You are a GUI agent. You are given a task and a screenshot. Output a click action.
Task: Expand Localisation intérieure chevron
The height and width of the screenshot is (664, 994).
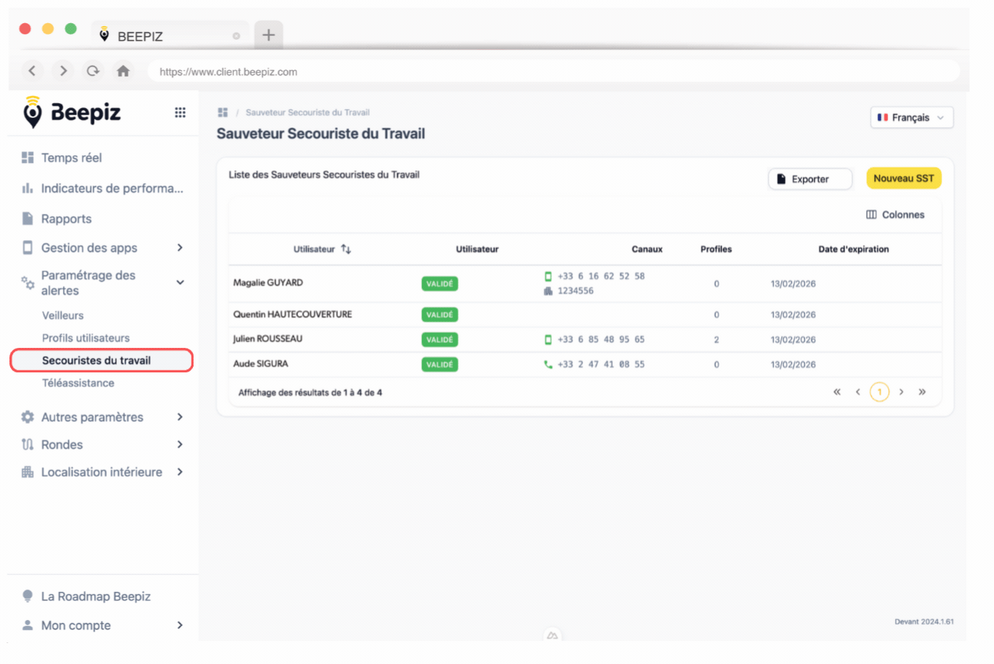[180, 472]
